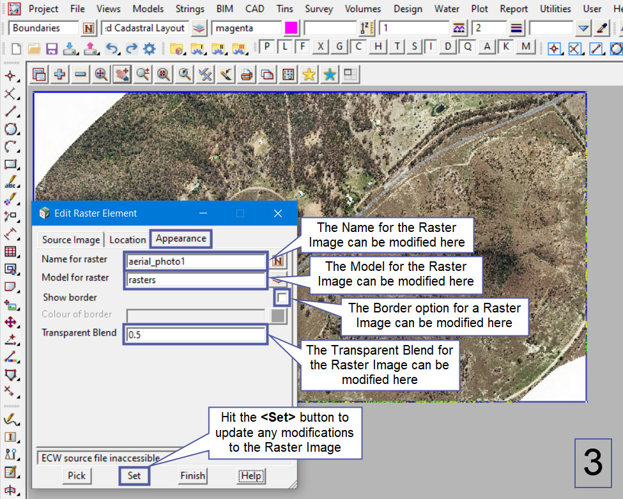This screenshot has width=623, height=499.
Task: Click the settings gear icon in toolbar
Action: 149,48
